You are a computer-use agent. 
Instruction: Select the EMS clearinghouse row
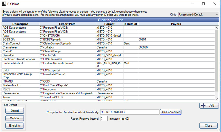(108, 70)
